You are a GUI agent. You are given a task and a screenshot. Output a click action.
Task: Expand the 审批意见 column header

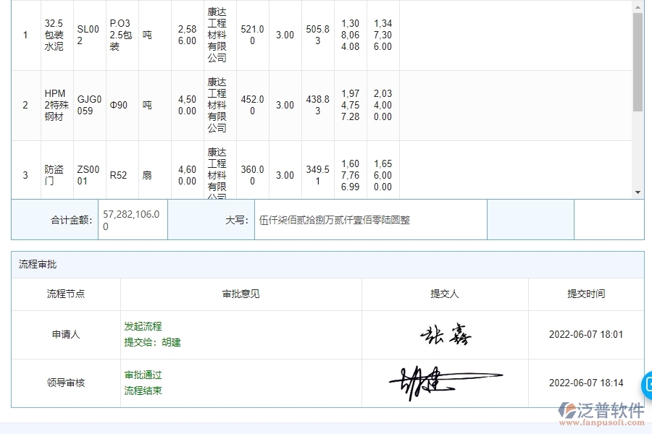[240, 294]
